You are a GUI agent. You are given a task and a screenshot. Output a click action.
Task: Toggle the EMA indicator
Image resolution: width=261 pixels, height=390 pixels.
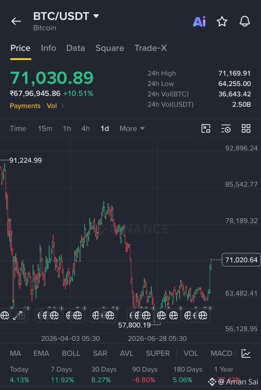tap(41, 353)
